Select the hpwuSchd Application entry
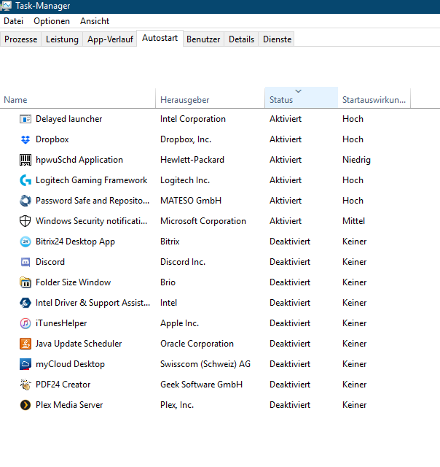The image size is (440, 467). 79,160
